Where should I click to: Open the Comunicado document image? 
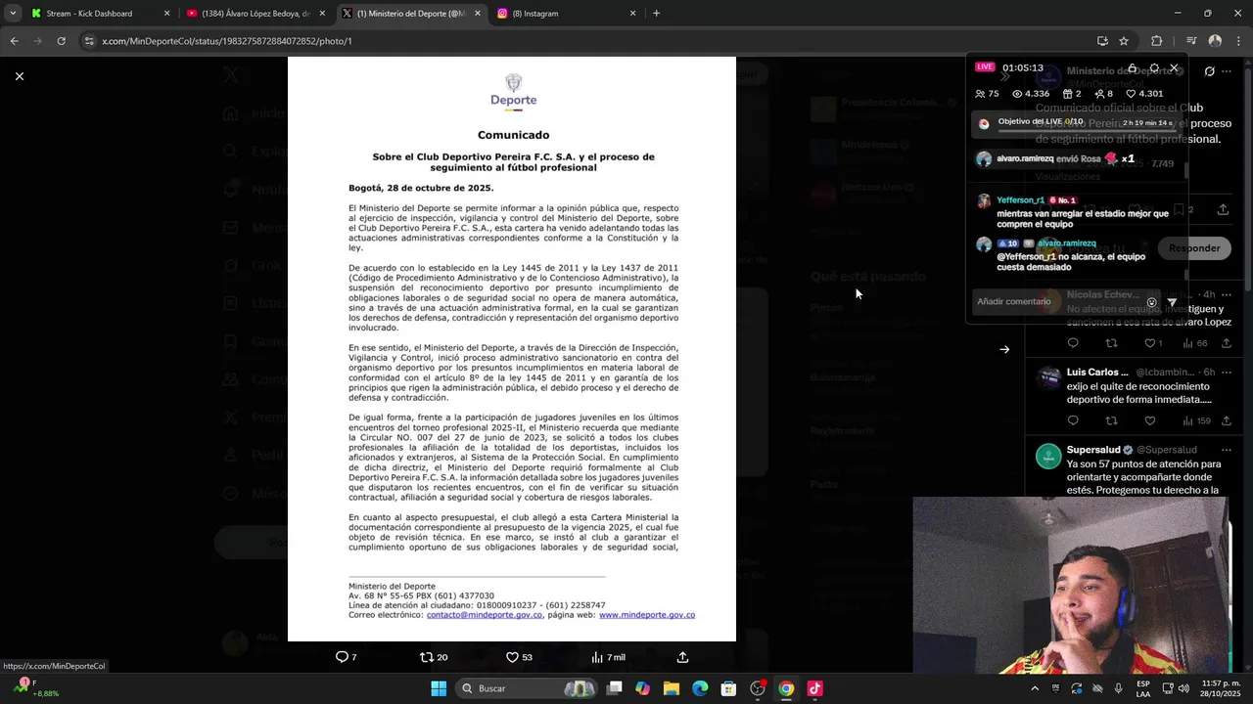pos(512,349)
